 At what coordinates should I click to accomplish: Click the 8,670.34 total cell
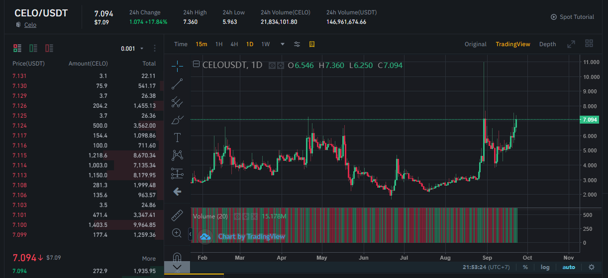[144, 155]
